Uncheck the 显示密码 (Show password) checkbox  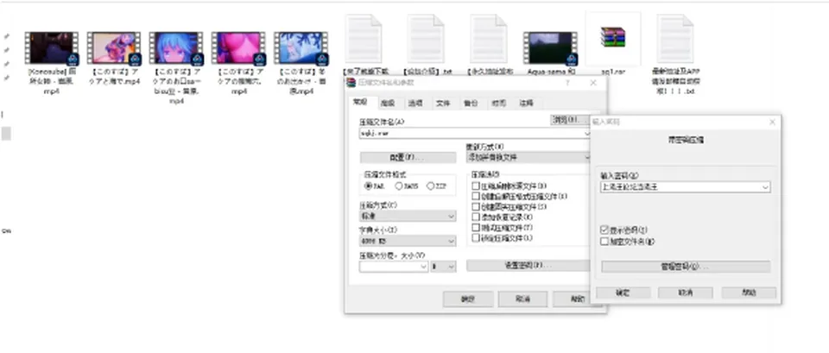[x=604, y=230]
